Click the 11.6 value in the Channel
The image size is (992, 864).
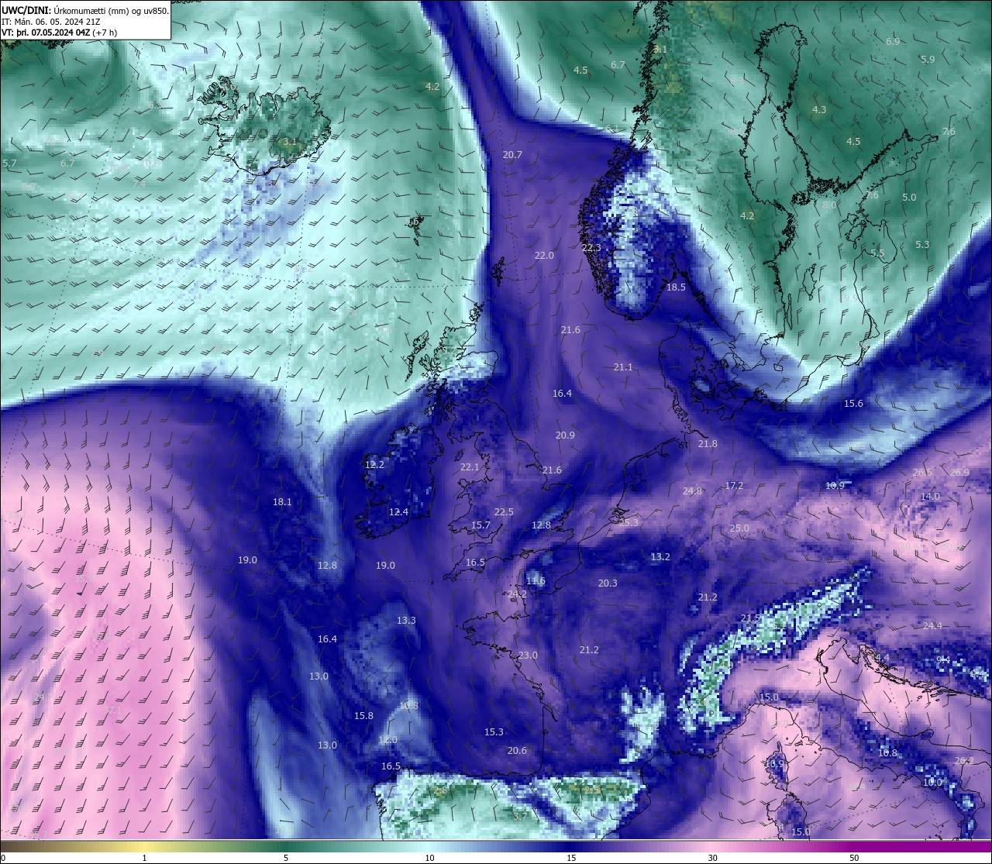(536, 581)
